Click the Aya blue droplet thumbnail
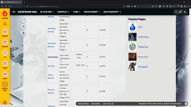 pyautogui.click(x=133, y=27)
